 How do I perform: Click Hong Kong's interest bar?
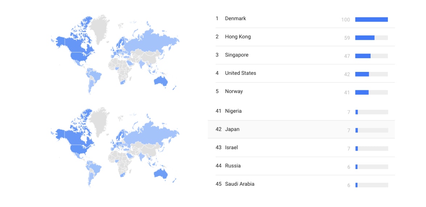click(x=365, y=38)
